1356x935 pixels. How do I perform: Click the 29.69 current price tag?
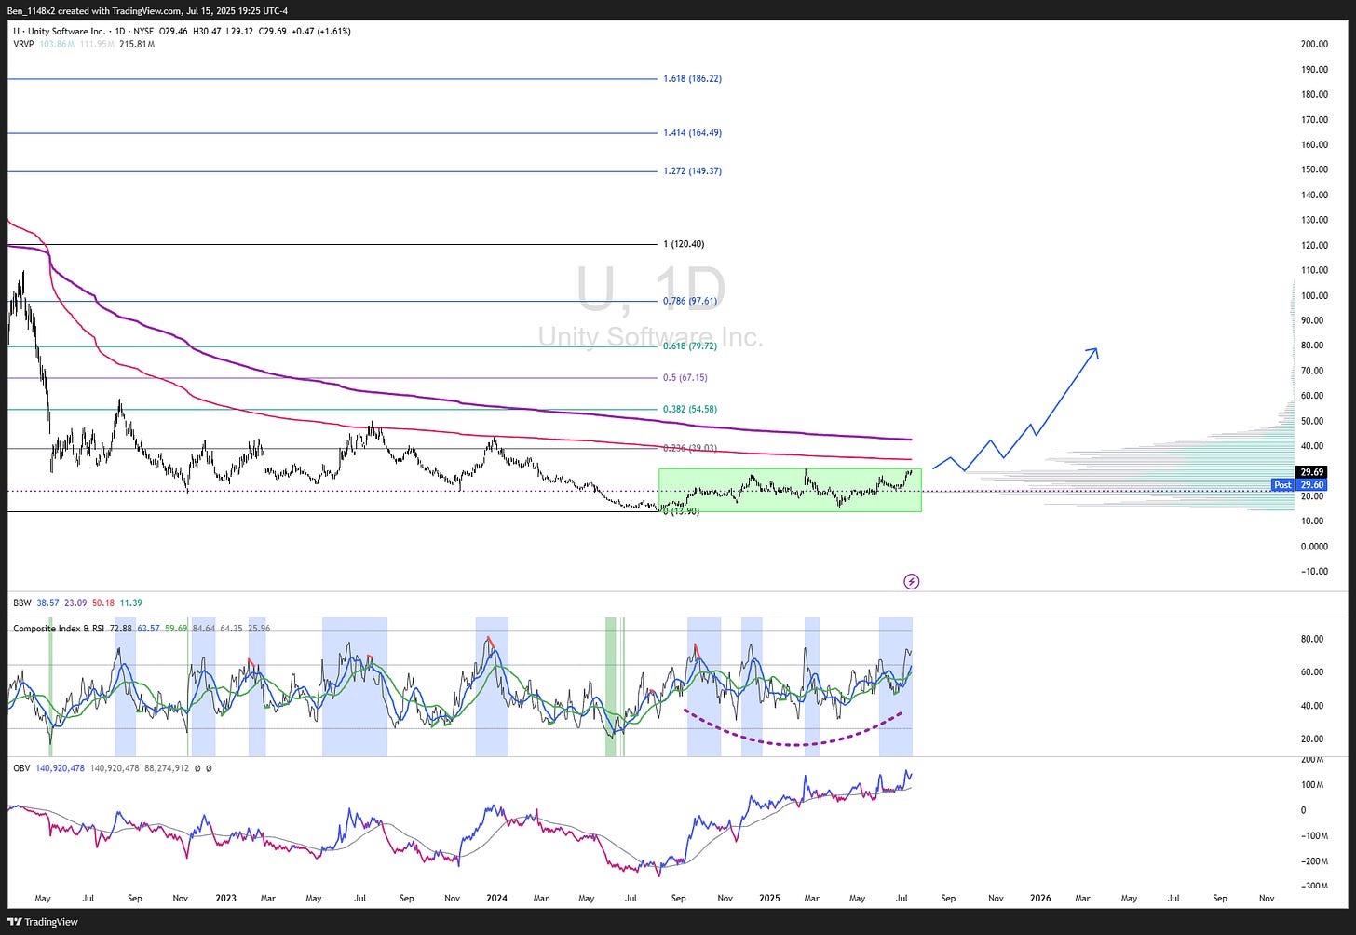click(x=1312, y=472)
